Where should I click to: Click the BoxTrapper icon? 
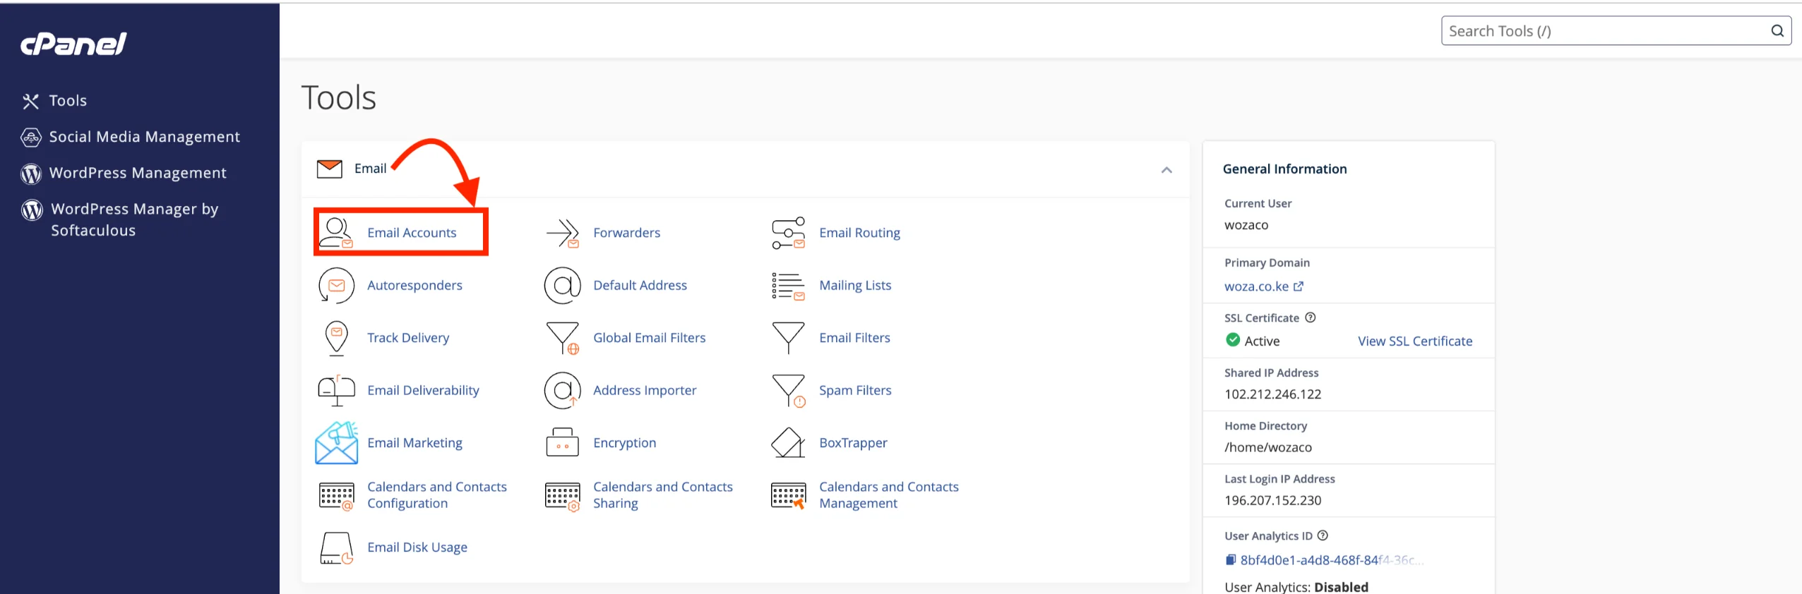[x=788, y=443]
